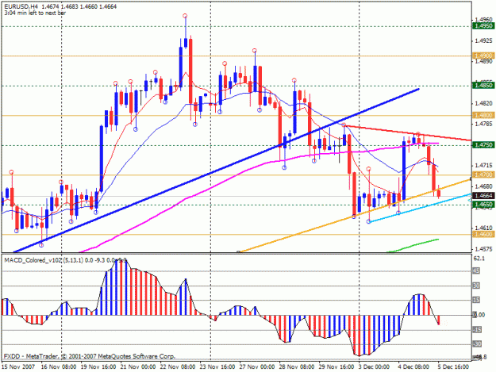The height and width of the screenshot is (372, 496).
Task: Click the fractal marker at the highest candle peak
Action: (185, 16)
